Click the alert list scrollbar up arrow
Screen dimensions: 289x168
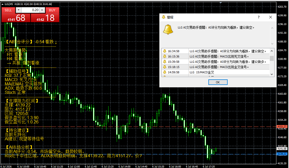(272, 51)
